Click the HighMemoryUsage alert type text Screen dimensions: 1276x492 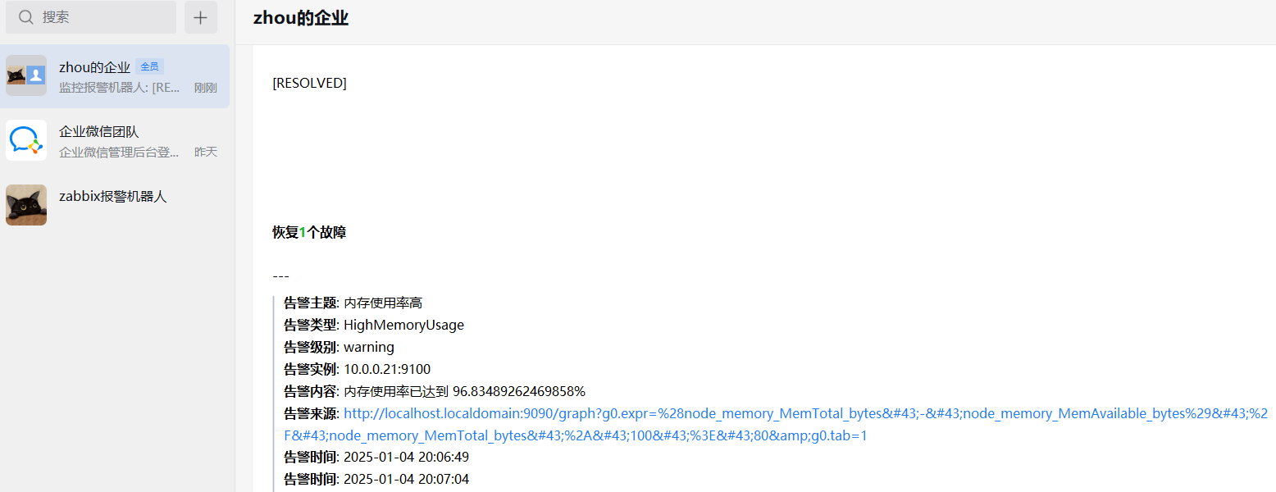403,325
